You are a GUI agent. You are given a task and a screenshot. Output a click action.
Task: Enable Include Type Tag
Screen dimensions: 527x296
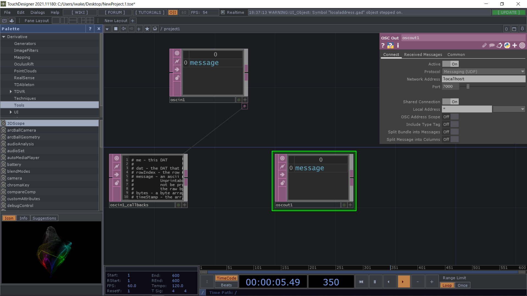pyautogui.click(x=455, y=124)
